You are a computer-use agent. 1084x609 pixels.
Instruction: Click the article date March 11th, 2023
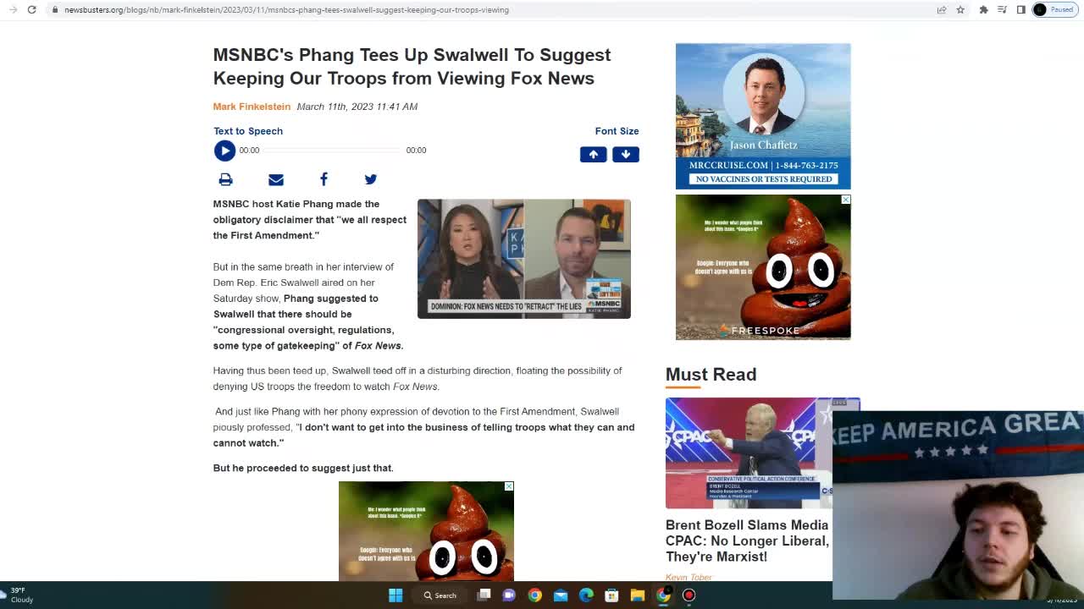(357, 107)
